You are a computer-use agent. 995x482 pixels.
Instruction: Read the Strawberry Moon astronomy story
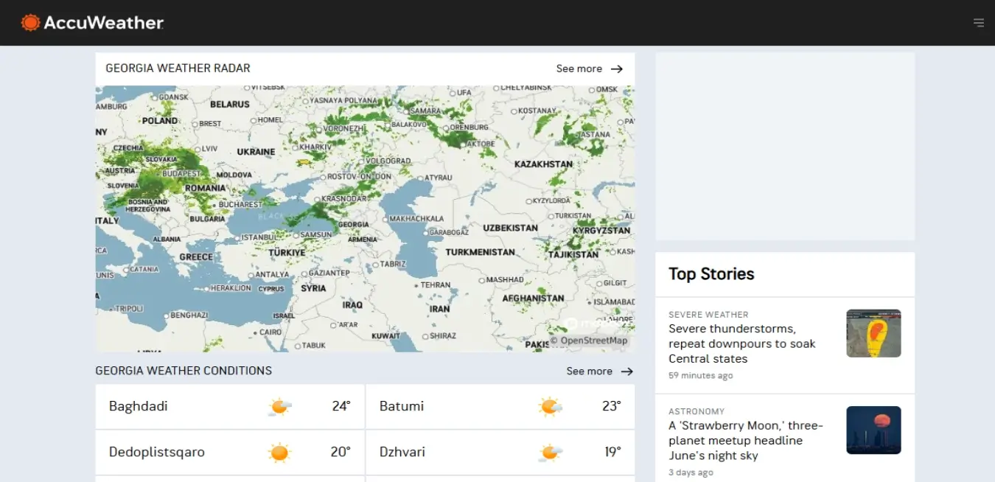click(x=746, y=441)
